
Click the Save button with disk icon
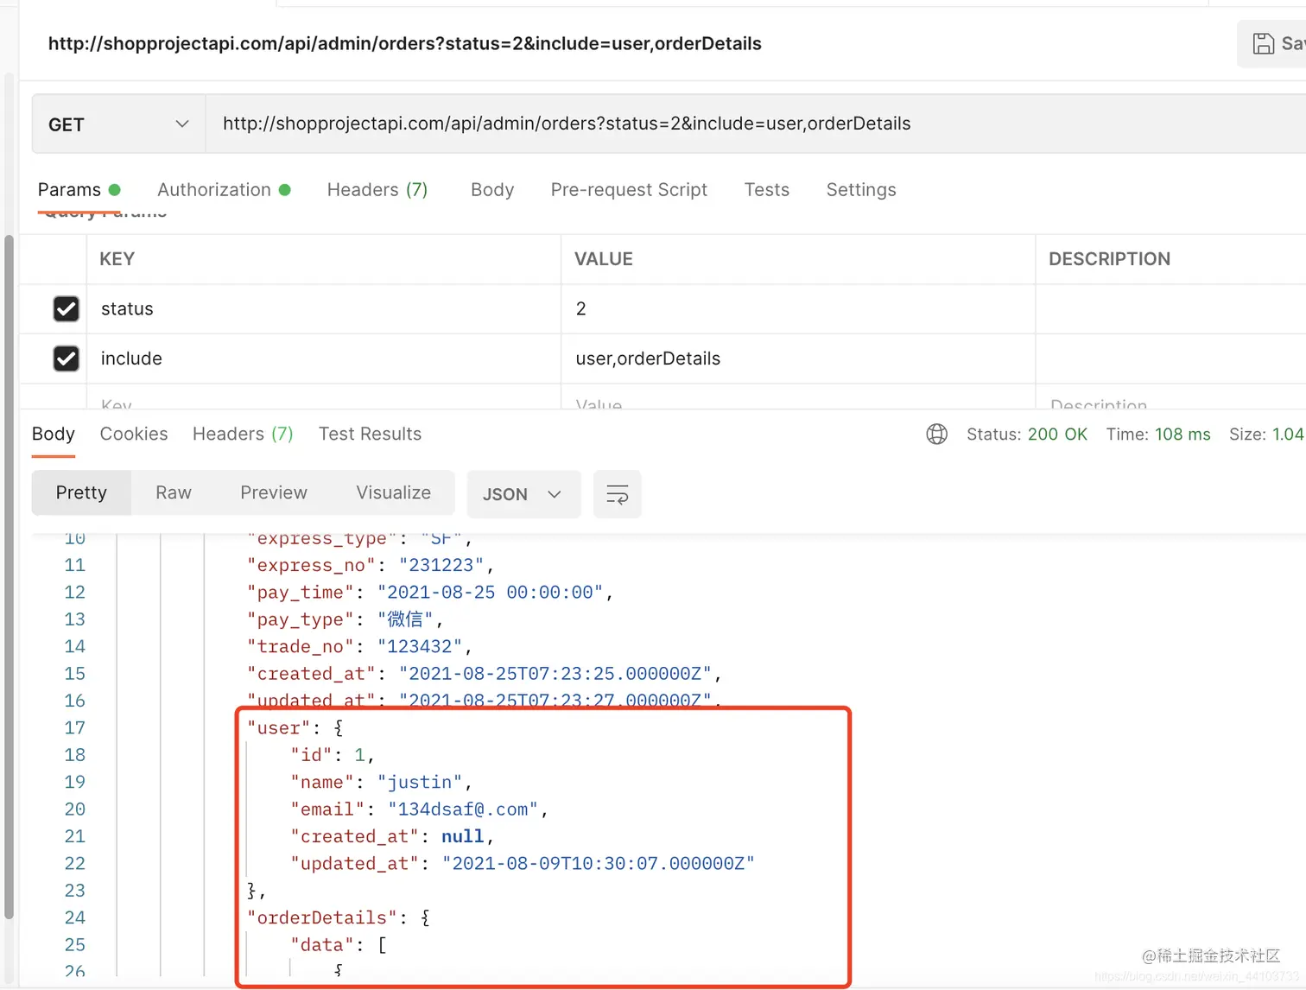pyautogui.click(x=1273, y=43)
